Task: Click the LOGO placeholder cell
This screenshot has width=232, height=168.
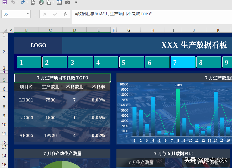Action: pos(38,45)
